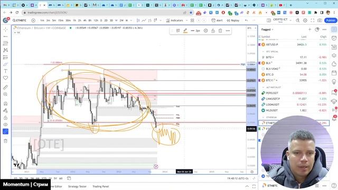Open the heart icons tool
Screen dimensions: 338x190
(x=6, y=78)
